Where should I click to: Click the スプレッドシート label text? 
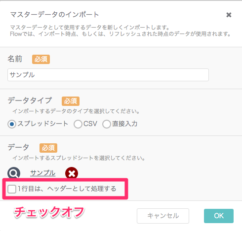coord(43,124)
